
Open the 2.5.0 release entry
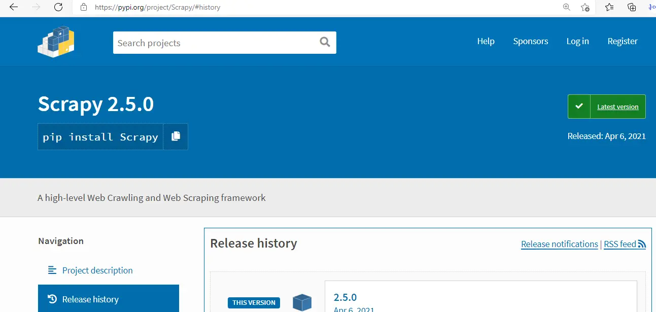[345, 297]
